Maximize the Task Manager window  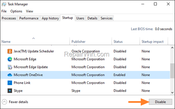click(x=155, y=4)
